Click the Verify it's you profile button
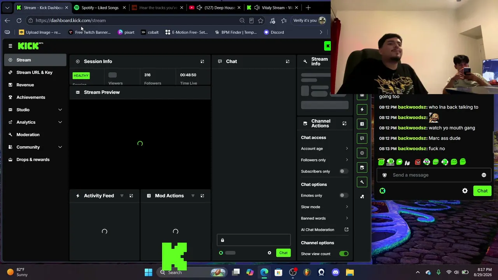Screen dimensions: 498x280 tap(309, 20)
